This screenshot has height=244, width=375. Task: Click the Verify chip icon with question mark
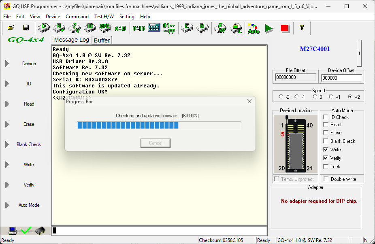(x=75, y=28)
